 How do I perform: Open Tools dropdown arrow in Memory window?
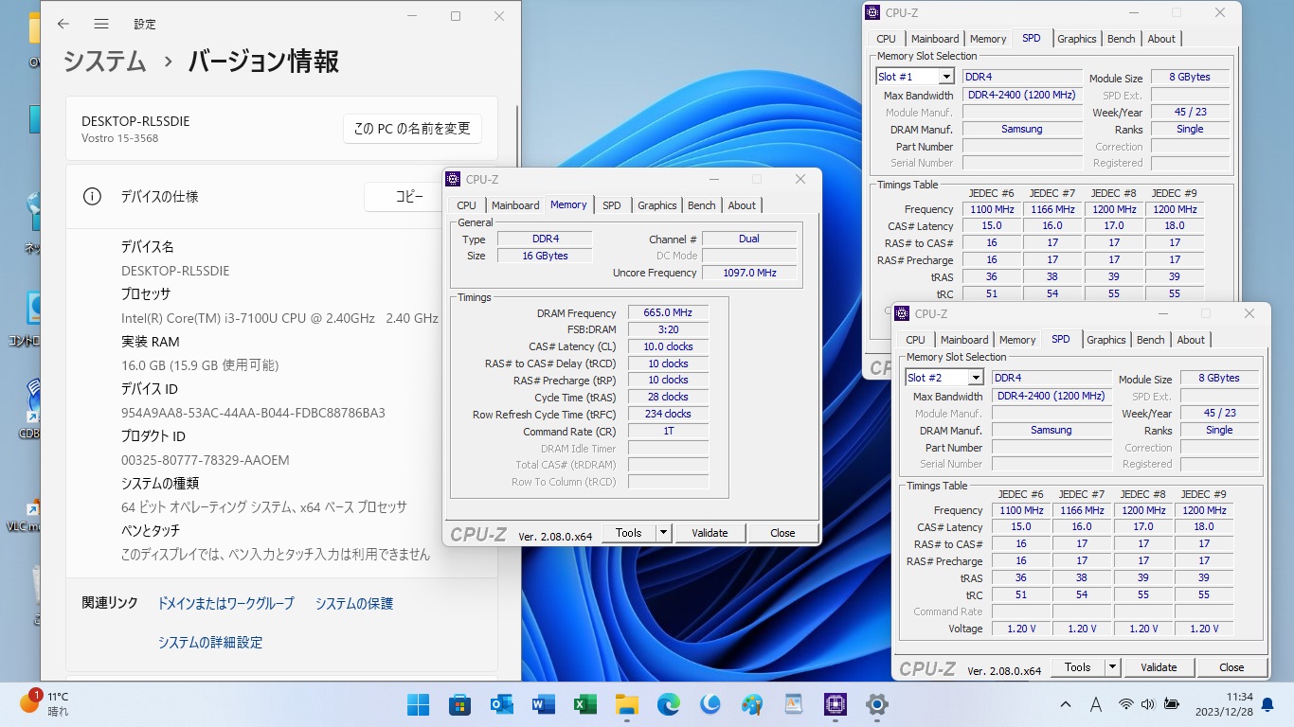pos(663,533)
